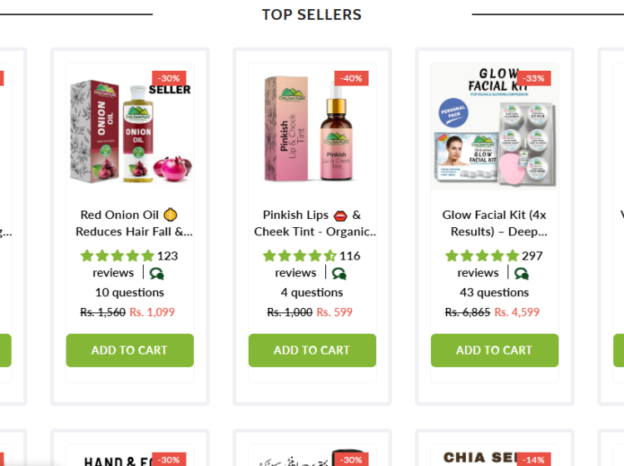Click the questions chat icon under Glow Facial Kit
The image size is (624, 466).
[522, 274]
